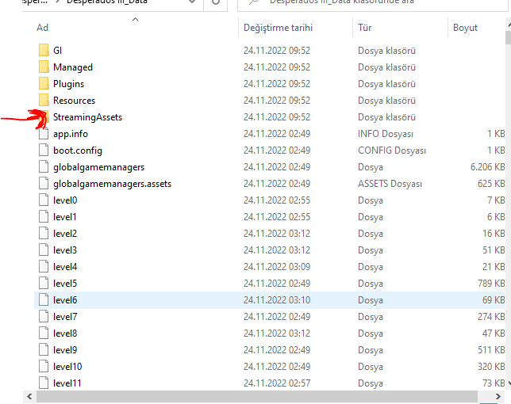Select the Plugins folder icon

point(44,84)
